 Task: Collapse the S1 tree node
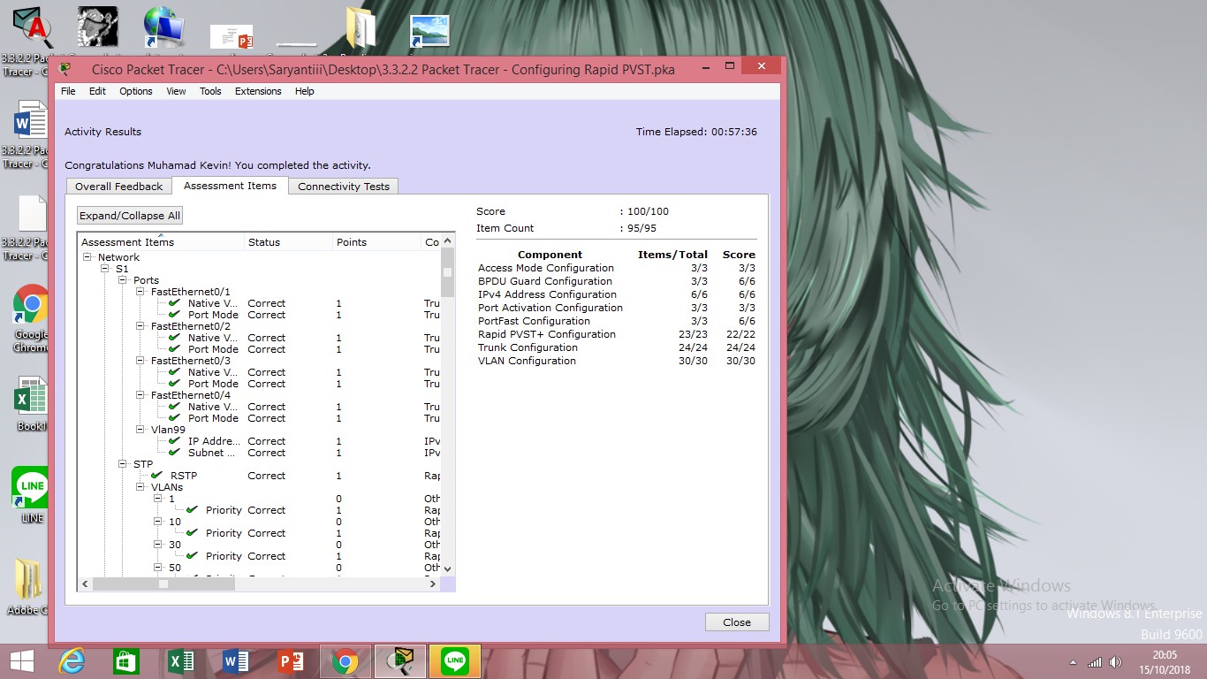(106, 269)
